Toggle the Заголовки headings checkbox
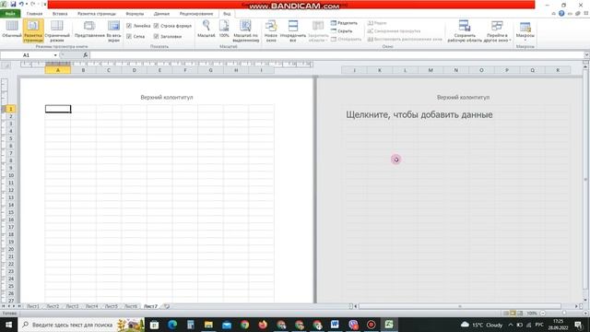This screenshot has height=332, width=590. pos(156,36)
